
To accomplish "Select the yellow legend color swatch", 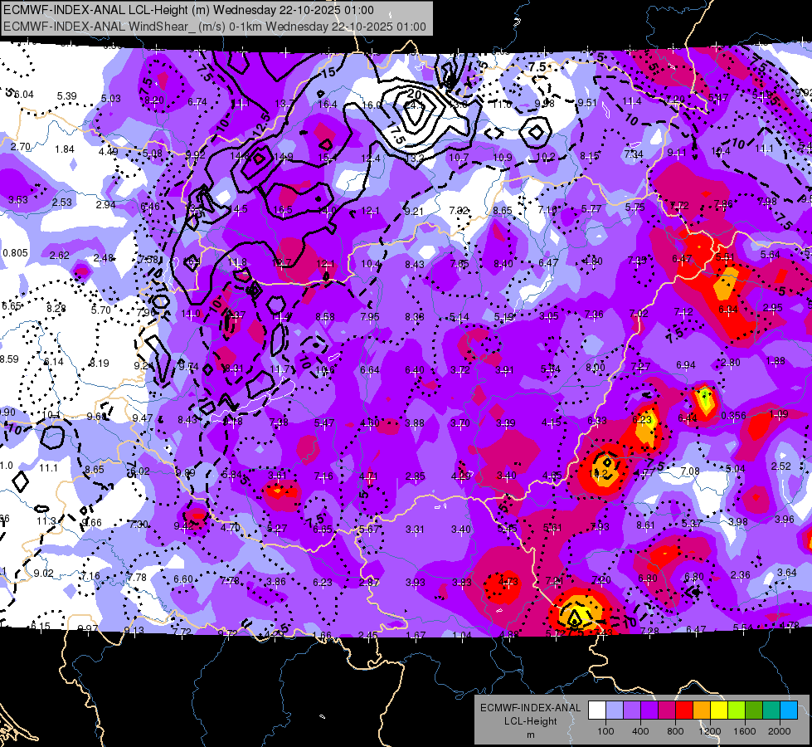I will point(719,710).
